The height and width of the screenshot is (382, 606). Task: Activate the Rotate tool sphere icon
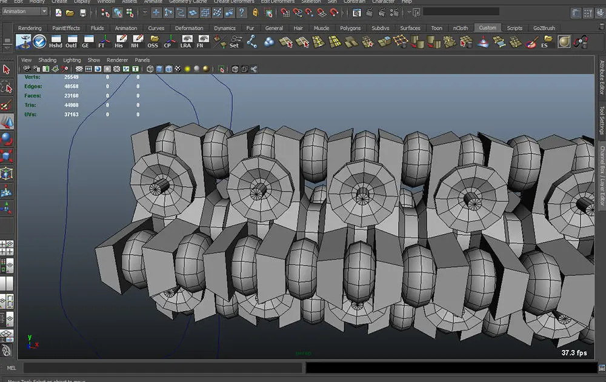click(7, 138)
